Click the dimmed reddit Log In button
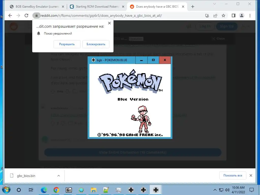The width and height of the screenshot is (260, 195). [205, 26]
